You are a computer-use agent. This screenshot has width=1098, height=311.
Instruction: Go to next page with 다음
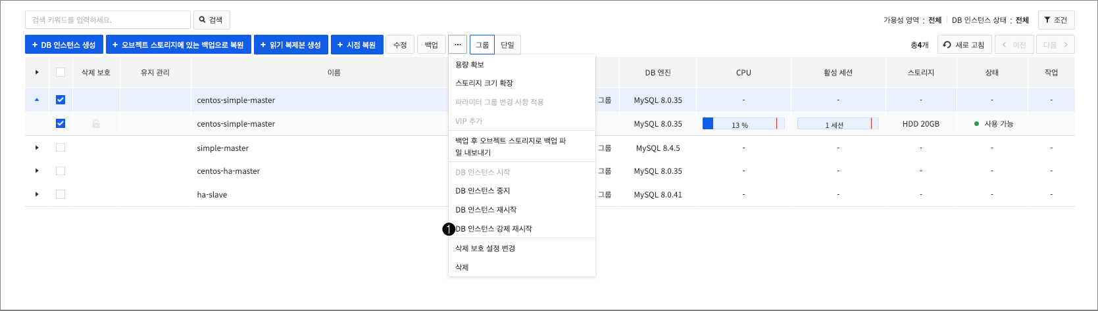(1055, 45)
